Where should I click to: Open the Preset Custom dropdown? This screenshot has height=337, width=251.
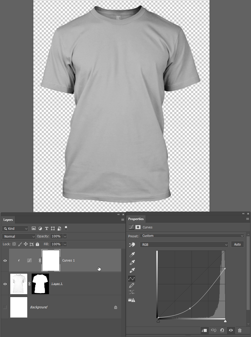click(x=192, y=236)
